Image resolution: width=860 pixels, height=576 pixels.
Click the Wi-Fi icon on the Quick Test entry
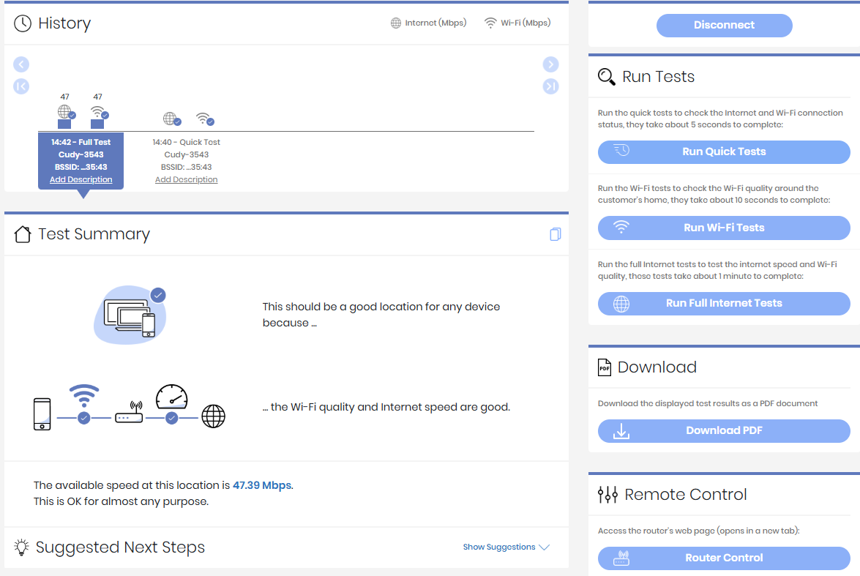[x=203, y=119]
